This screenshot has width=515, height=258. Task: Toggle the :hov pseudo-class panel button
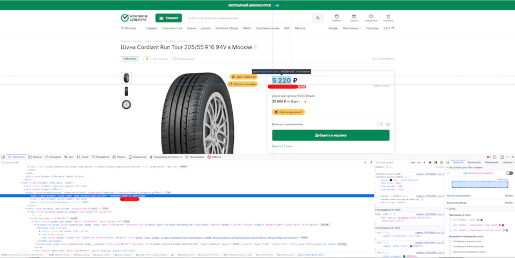point(414,163)
